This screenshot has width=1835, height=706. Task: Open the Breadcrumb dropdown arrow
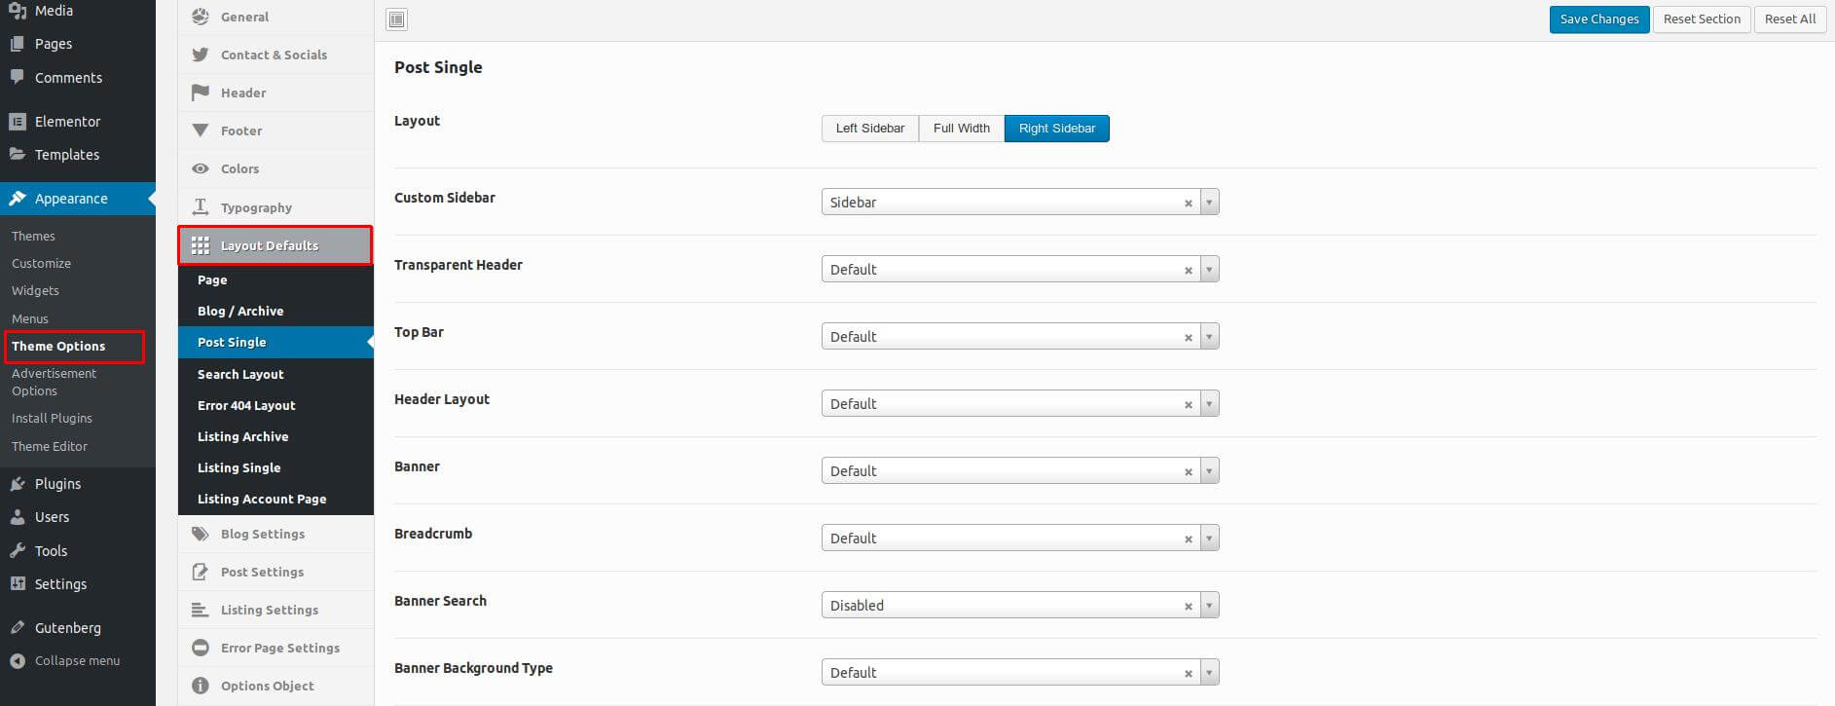point(1209,539)
